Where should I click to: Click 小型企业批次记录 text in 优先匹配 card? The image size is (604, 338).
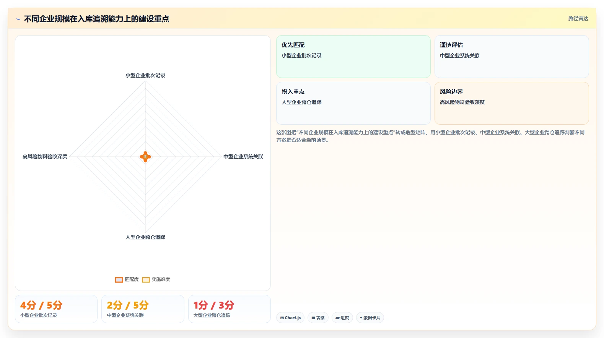(301, 55)
